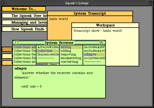Toggle the instance side switch
Screen dimensions: 154x108
click(42, 64)
